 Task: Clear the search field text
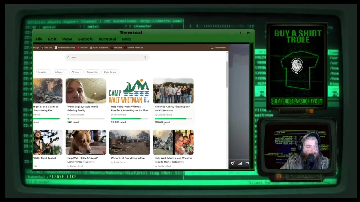[x=145, y=58]
